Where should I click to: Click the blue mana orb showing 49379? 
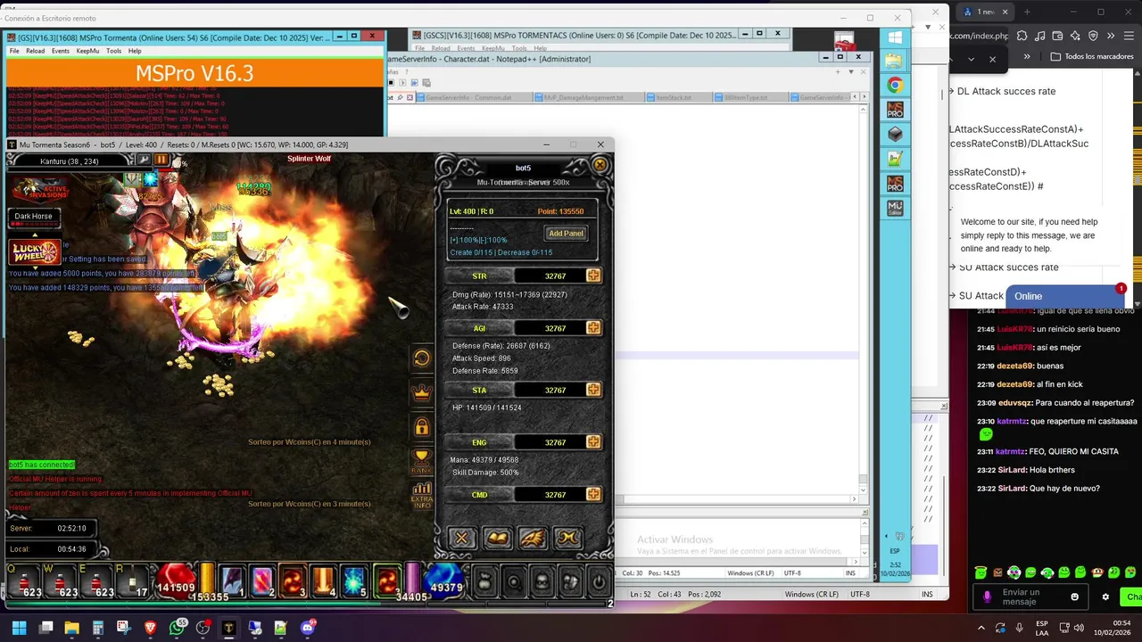pyautogui.click(x=445, y=582)
